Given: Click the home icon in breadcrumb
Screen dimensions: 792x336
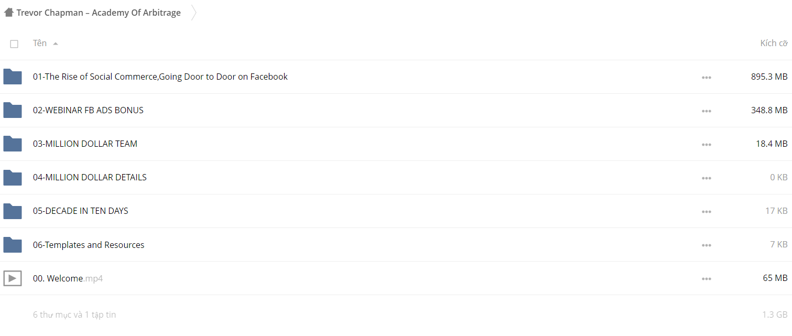Looking at the screenshot, I should coord(8,13).
